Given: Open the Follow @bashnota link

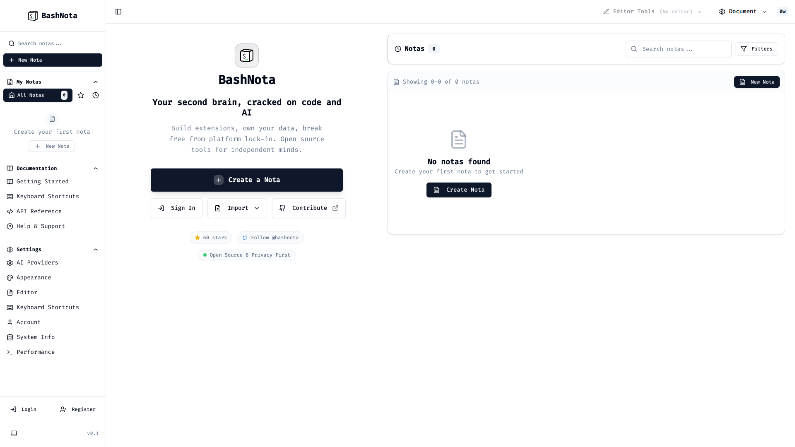Looking at the screenshot, I should [270, 238].
